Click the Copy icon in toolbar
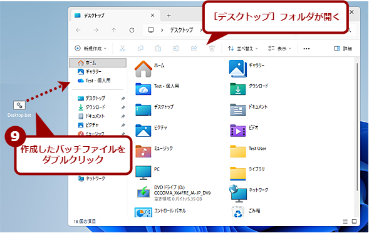 (x=140, y=49)
